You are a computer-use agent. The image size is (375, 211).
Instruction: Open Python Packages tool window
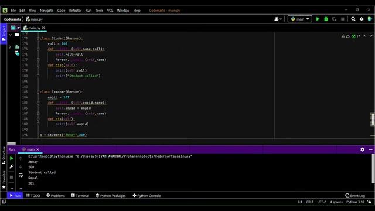(x=111, y=196)
